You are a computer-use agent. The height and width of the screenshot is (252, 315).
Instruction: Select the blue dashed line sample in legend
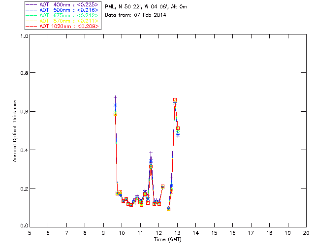(31, 10)
